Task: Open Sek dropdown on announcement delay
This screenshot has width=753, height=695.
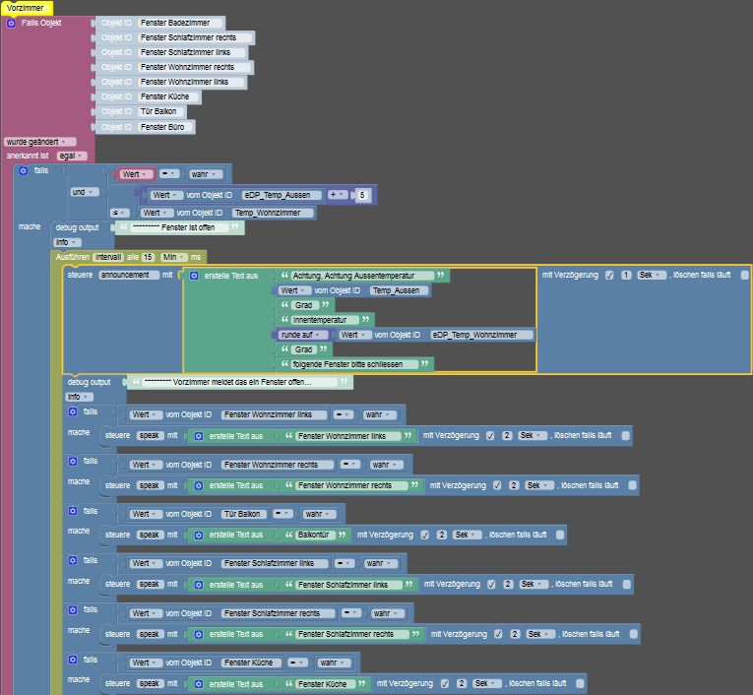Action: 652,275
